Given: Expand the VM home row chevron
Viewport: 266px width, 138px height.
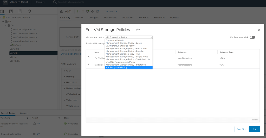Looking at the screenshot, I should [89, 57].
